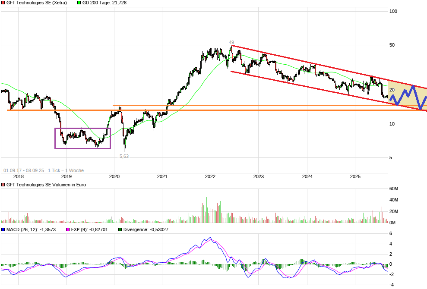Click the red GFT Technologies SE legend icon
The width and height of the screenshot is (427, 289).
point(3,3)
